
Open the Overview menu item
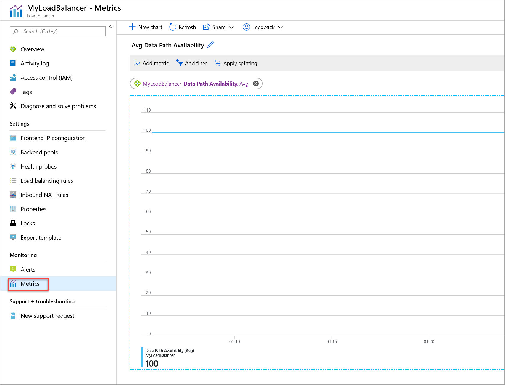pos(32,49)
